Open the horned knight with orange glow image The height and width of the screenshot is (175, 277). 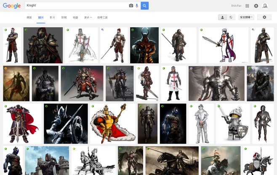point(144,45)
